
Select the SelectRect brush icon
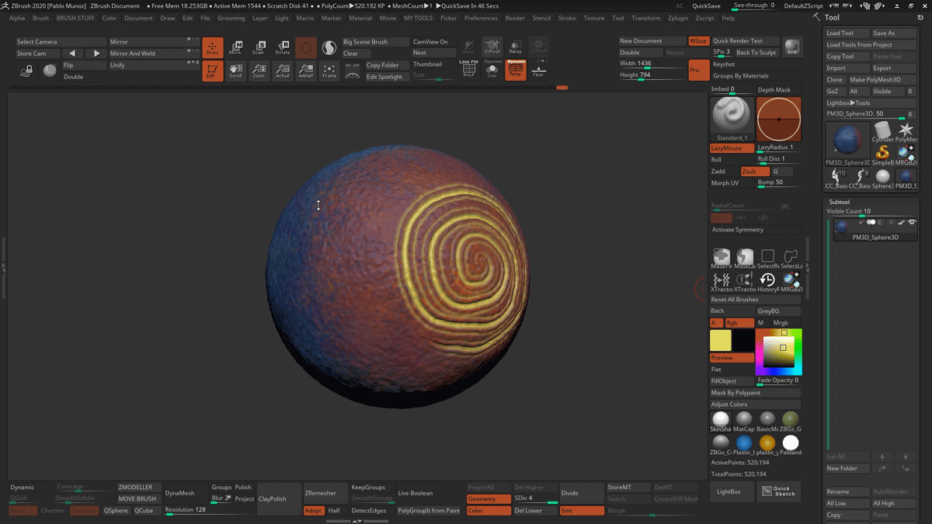tap(767, 259)
